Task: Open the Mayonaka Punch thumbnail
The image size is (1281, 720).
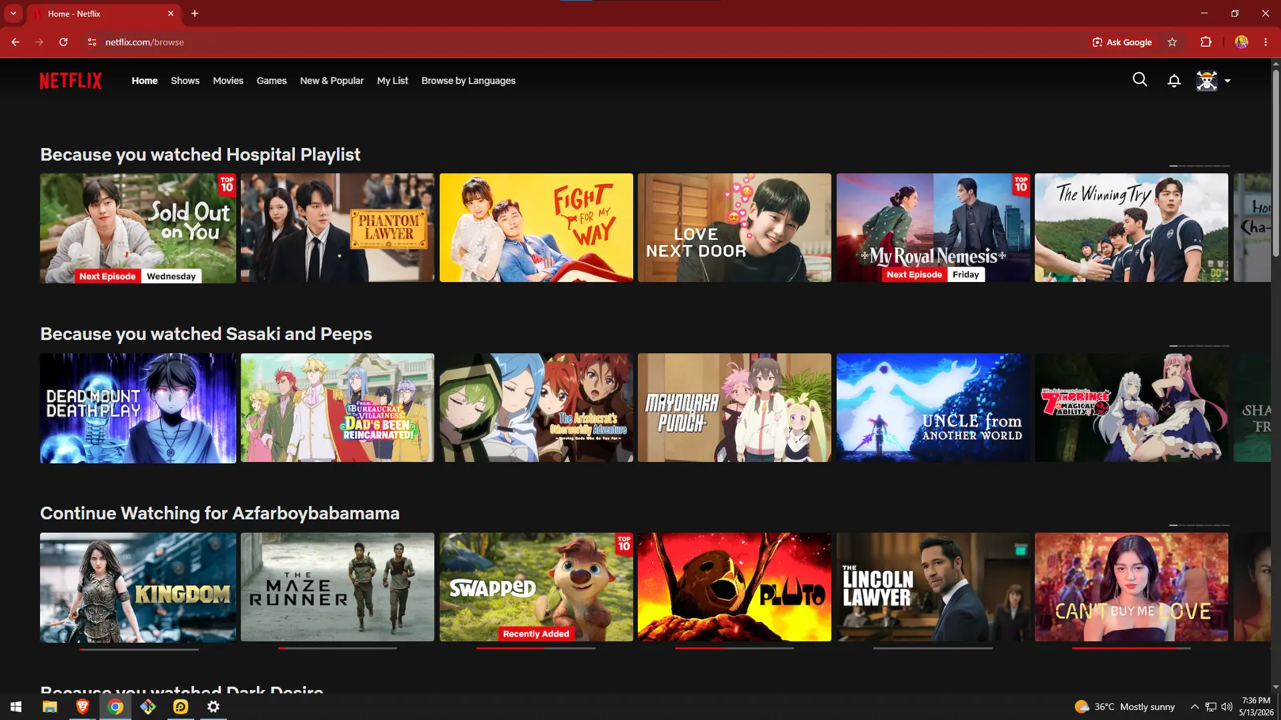Action: (x=735, y=408)
